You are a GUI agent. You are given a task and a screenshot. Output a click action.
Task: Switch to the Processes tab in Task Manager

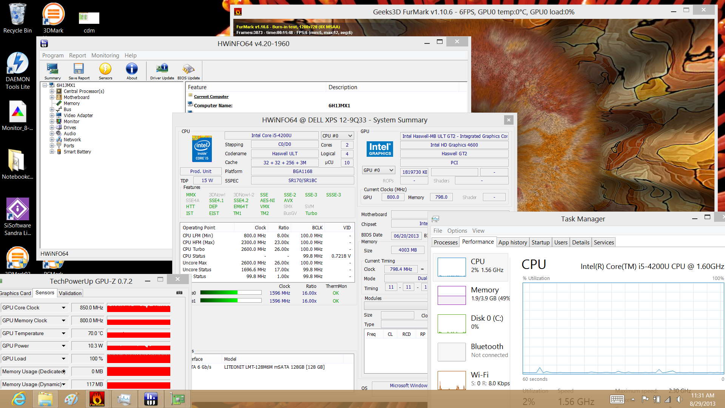pyautogui.click(x=446, y=243)
